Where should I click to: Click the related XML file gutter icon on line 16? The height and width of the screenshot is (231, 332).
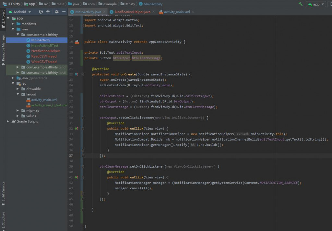77,42
